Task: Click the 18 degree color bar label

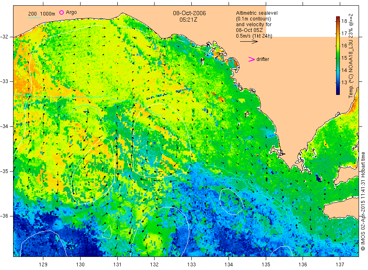Action: click(x=344, y=21)
